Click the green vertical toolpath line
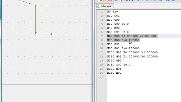Image resolution: width=181 pixels, height=102 pixels. [x=36, y=20]
